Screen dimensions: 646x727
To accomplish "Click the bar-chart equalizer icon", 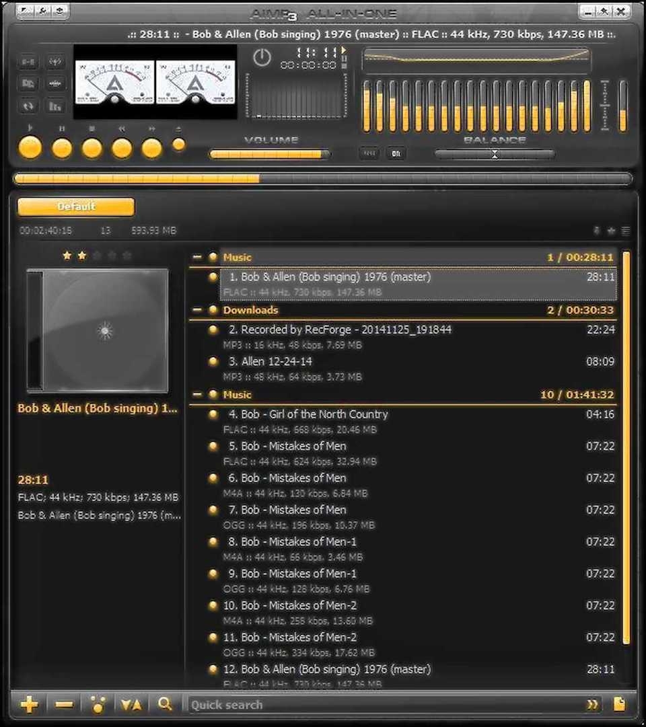I will point(55,106).
